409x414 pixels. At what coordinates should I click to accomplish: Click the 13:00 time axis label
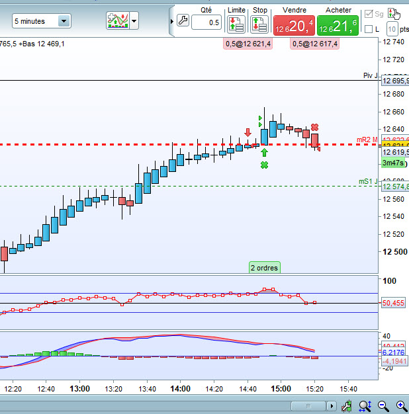click(x=79, y=389)
